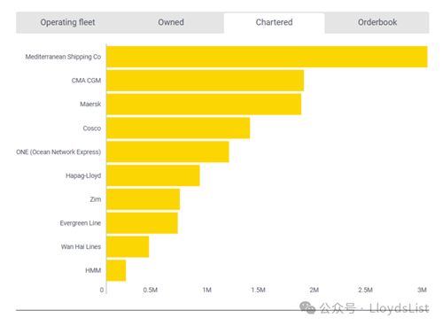Click the Evergreen Line axis label
Viewport: 443px width, 326px height.
[x=81, y=223]
